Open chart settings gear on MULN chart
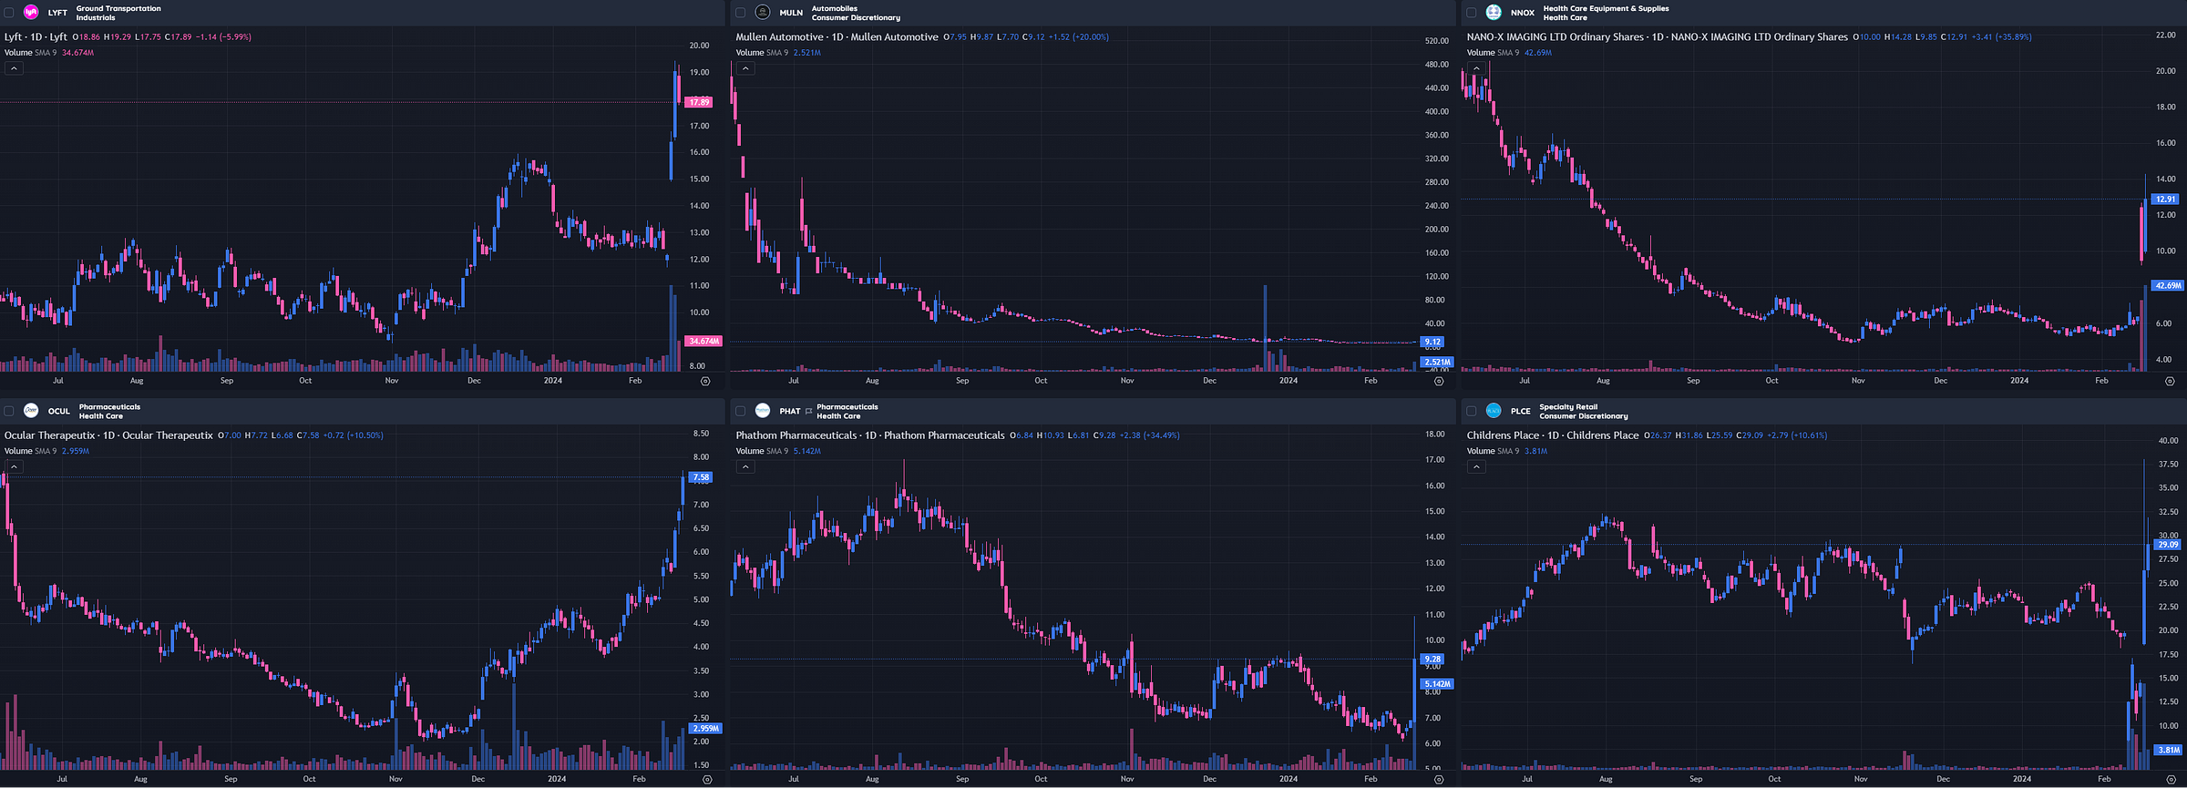Viewport: 2187px width, 788px height. pos(1439,382)
